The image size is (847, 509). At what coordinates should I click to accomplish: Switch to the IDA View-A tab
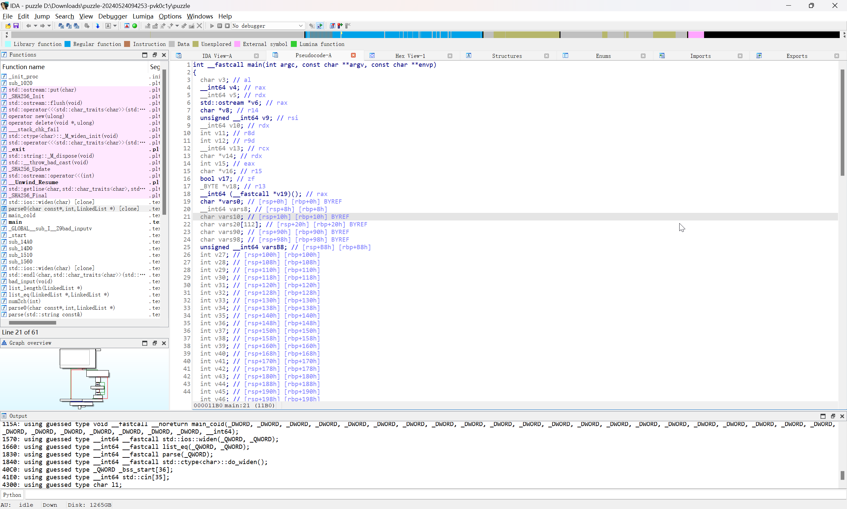(217, 56)
